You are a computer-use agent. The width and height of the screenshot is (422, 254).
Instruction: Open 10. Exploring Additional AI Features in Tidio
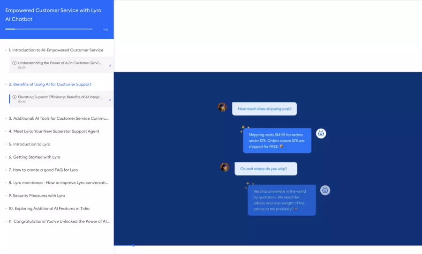point(49,208)
